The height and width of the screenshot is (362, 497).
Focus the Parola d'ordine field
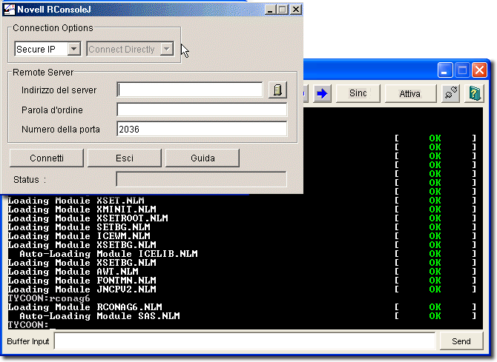point(202,110)
